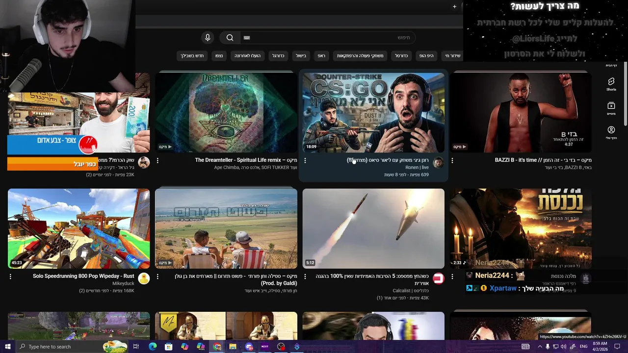Open the on-screen keyboard icon in search box

point(247,38)
